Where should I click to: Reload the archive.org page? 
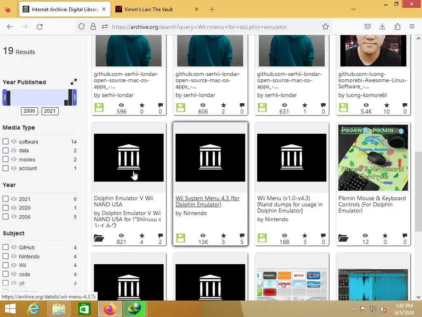pyautogui.click(x=40, y=27)
